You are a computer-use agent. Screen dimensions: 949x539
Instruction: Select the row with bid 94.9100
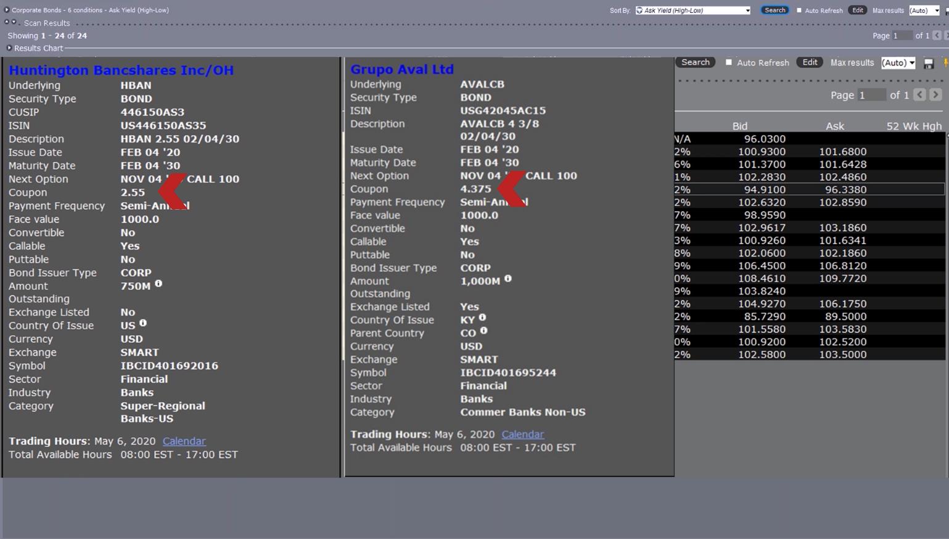pos(810,189)
